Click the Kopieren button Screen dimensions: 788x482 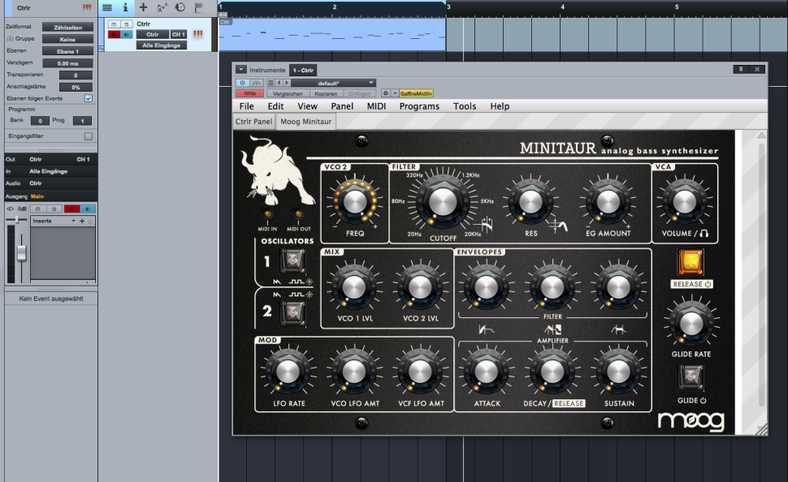(x=326, y=93)
